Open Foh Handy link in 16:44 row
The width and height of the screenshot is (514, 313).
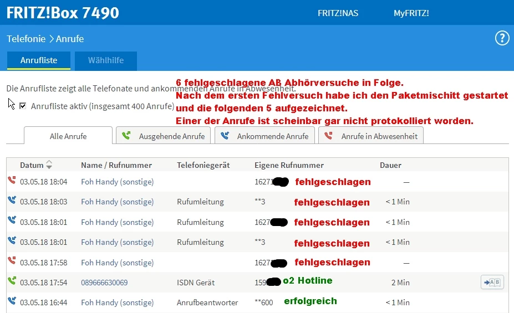point(118,302)
